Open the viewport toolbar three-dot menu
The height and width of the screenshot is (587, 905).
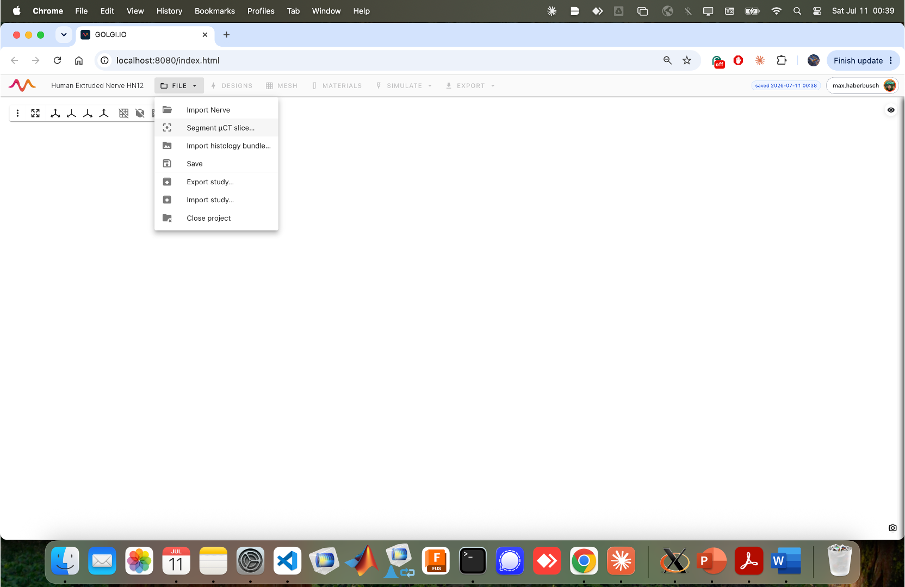click(x=17, y=113)
